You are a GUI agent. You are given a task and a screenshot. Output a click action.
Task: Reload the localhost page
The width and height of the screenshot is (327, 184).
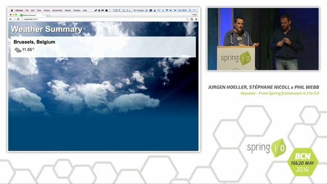[18, 19]
